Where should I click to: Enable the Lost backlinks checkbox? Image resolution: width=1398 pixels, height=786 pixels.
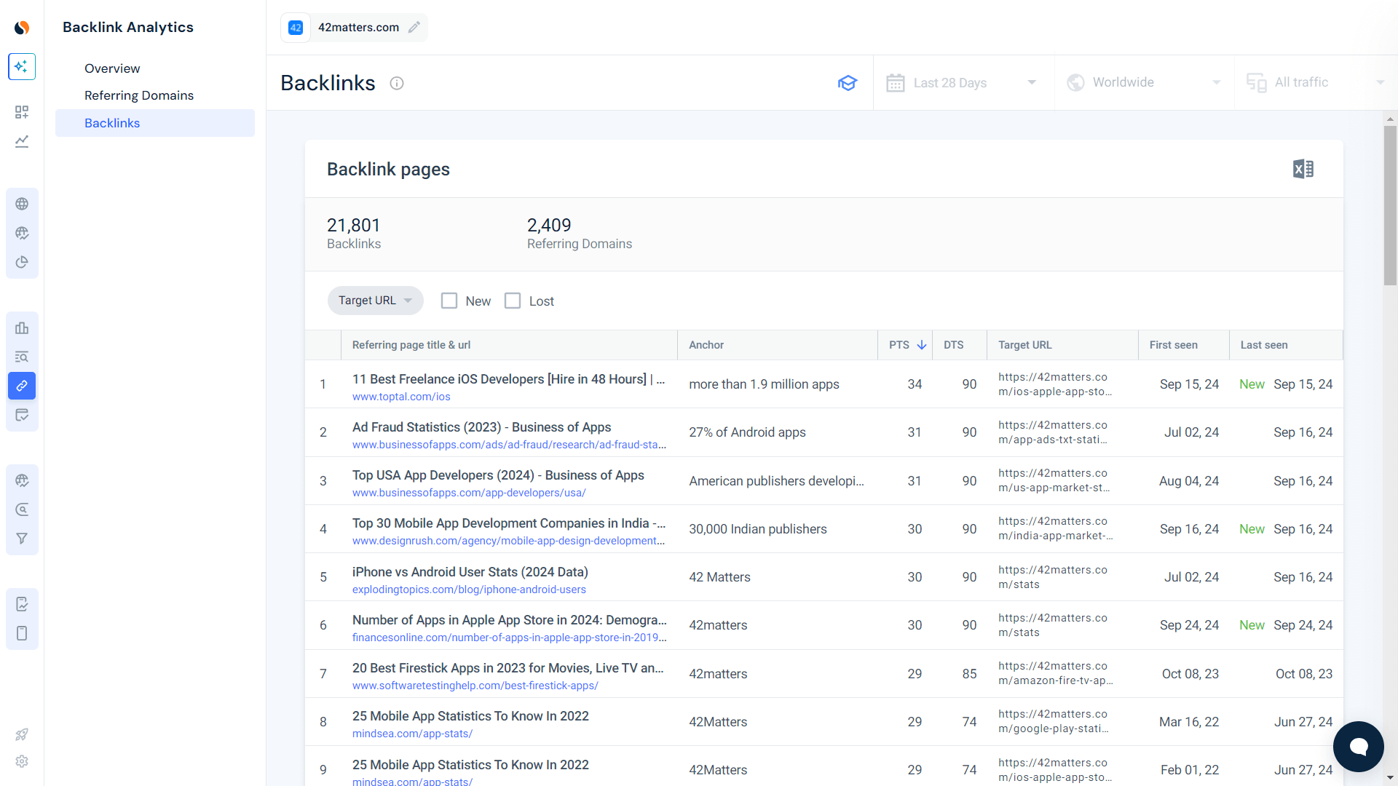pos(513,301)
